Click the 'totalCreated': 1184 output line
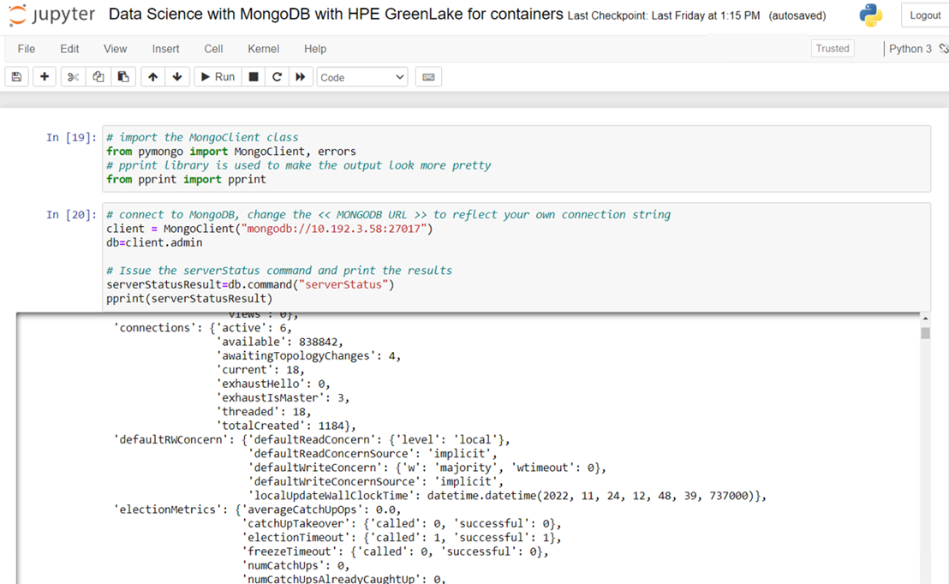Screen dimensions: 949x584 point(286,426)
